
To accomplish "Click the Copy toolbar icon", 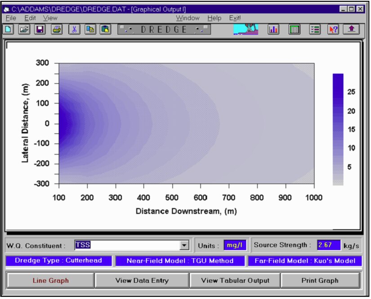I will click(89, 30).
